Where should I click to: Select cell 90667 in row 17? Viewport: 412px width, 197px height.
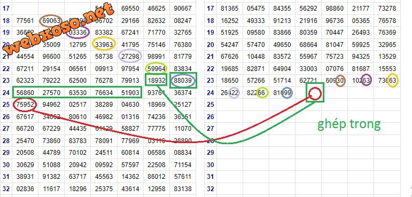pos(183,9)
